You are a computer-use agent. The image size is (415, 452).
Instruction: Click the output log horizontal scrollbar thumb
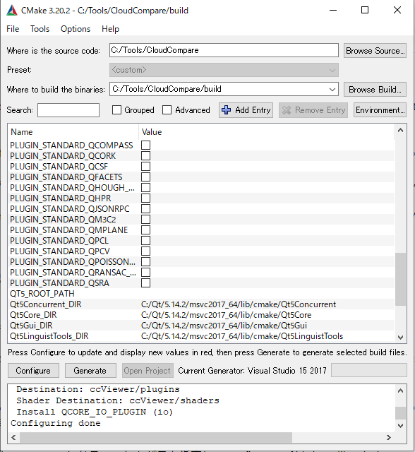pos(156,437)
